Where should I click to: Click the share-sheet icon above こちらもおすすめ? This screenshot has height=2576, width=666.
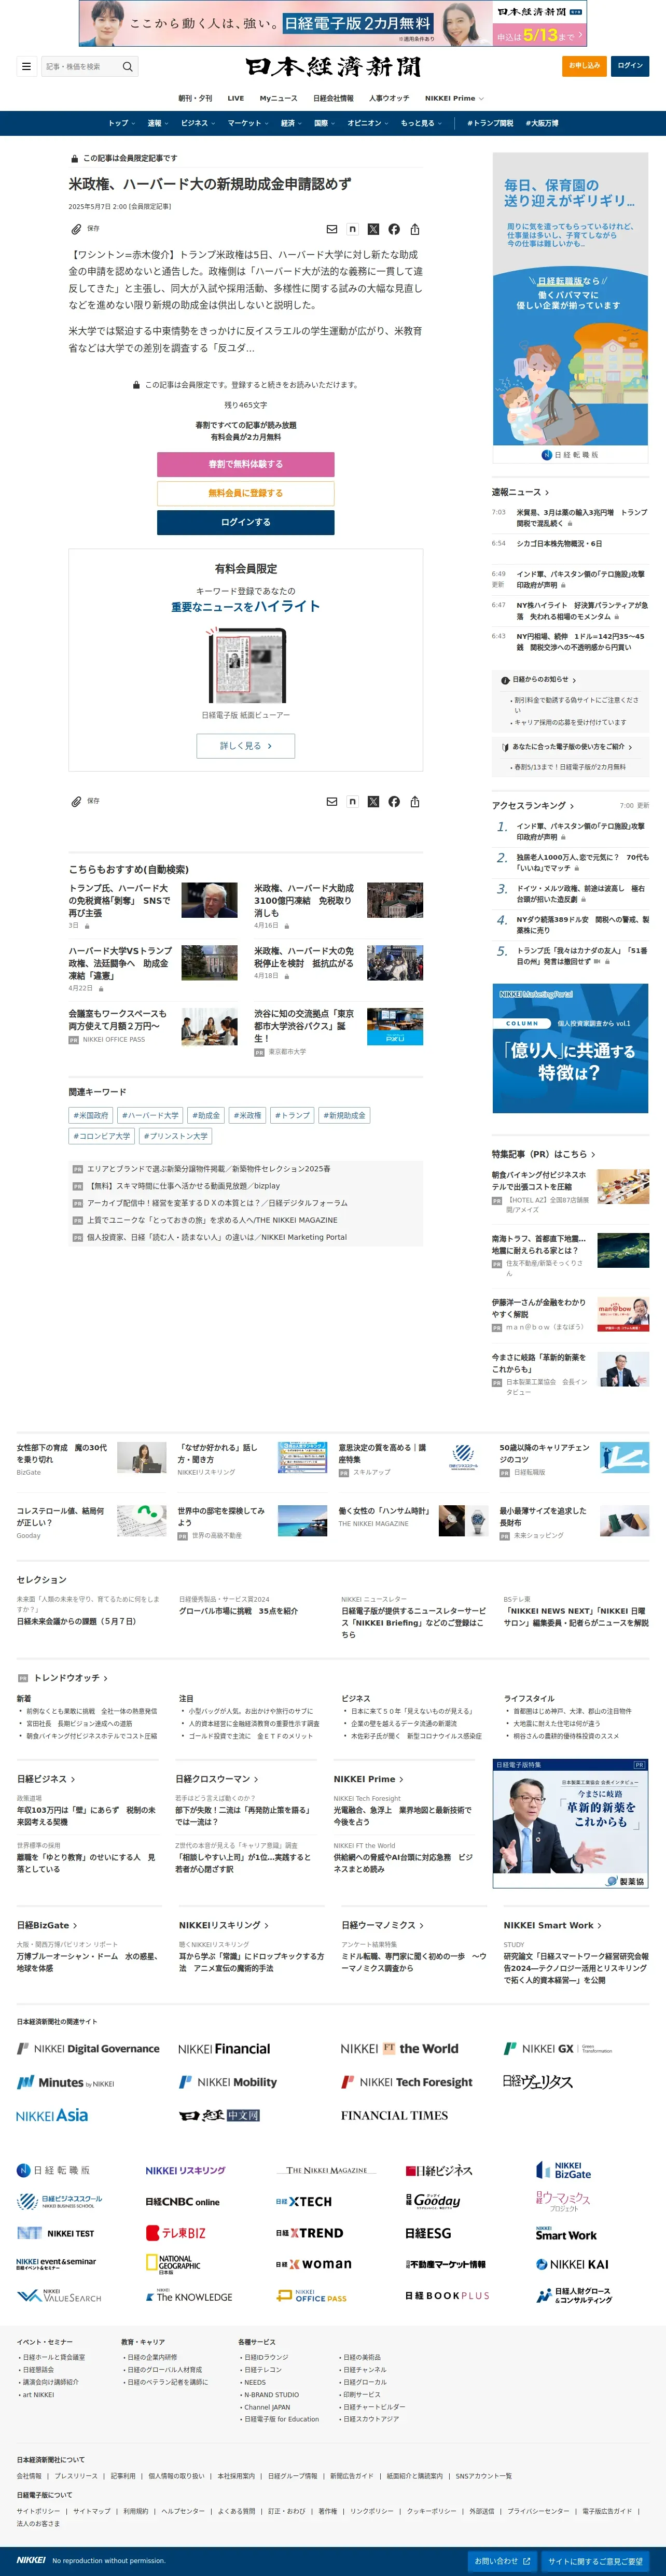tap(415, 801)
